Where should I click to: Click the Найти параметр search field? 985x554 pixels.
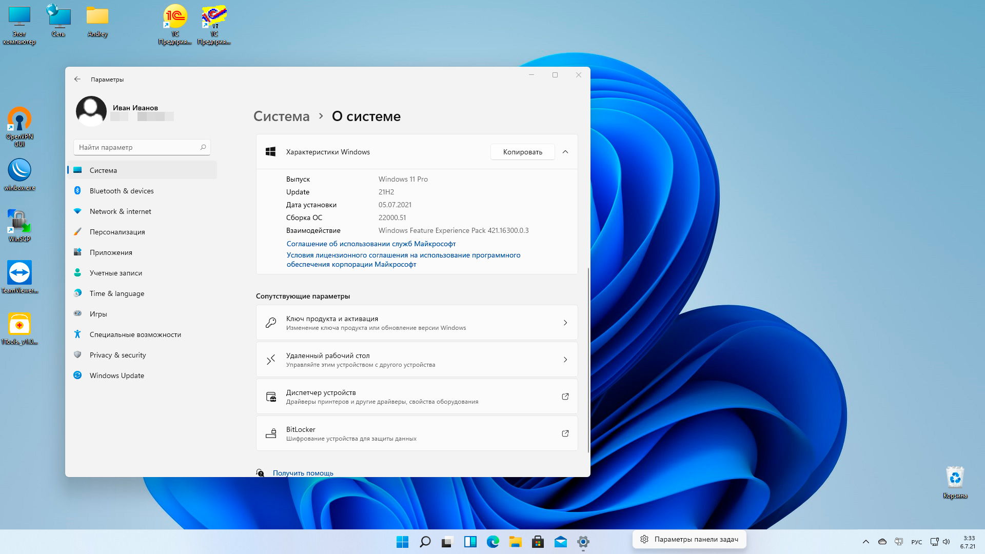point(139,147)
